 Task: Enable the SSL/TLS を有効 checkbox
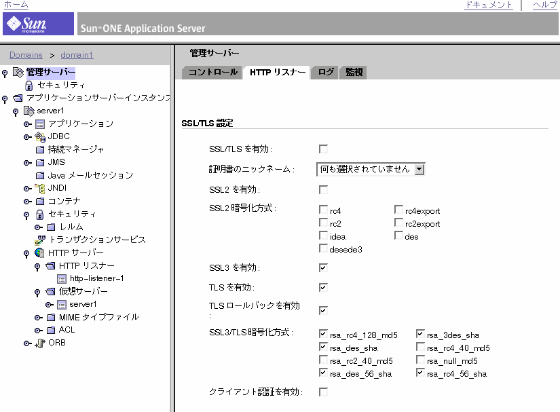click(323, 149)
